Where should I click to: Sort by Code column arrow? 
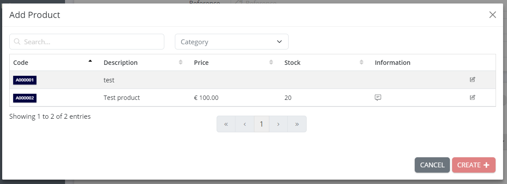pos(90,61)
